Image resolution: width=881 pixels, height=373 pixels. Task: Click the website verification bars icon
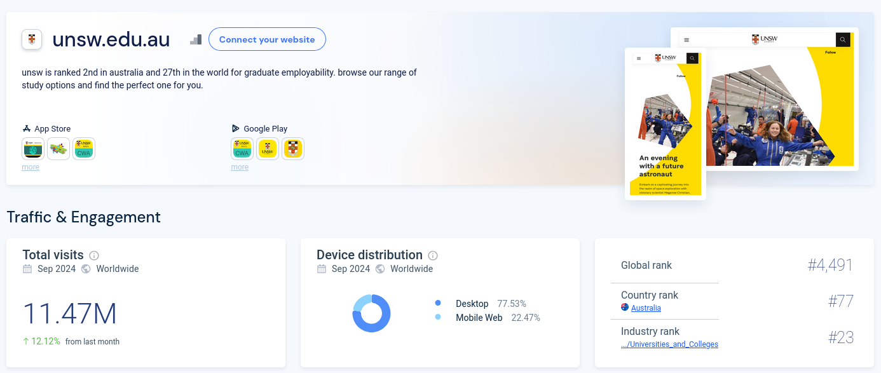point(196,39)
